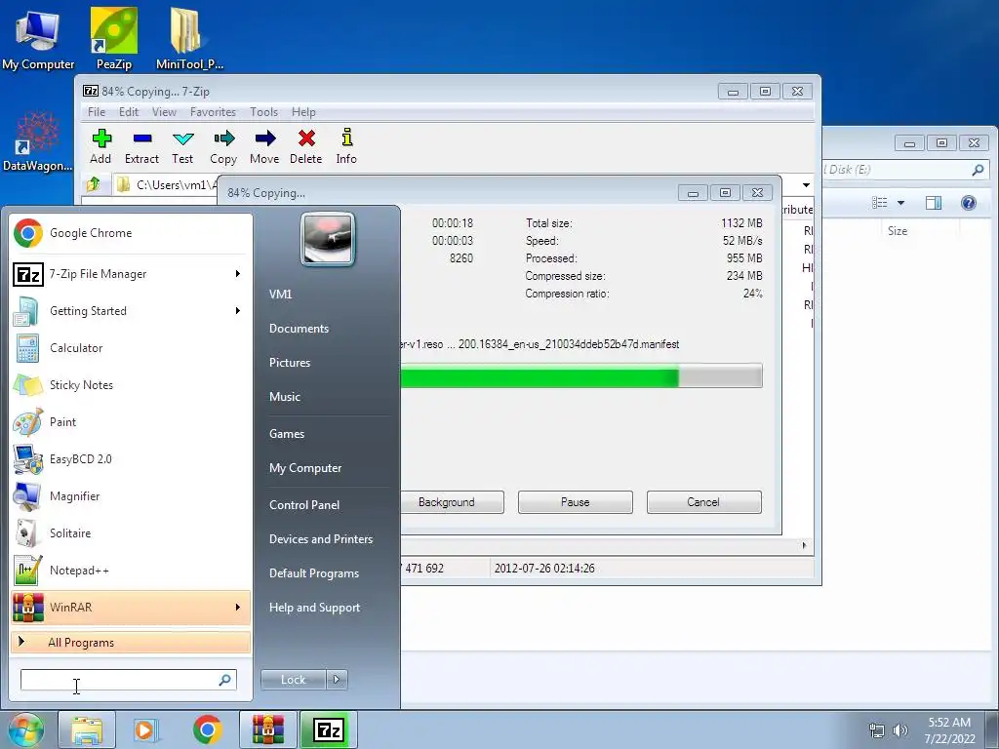Open 7-Zip address bar dropdown

[x=806, y=184]
